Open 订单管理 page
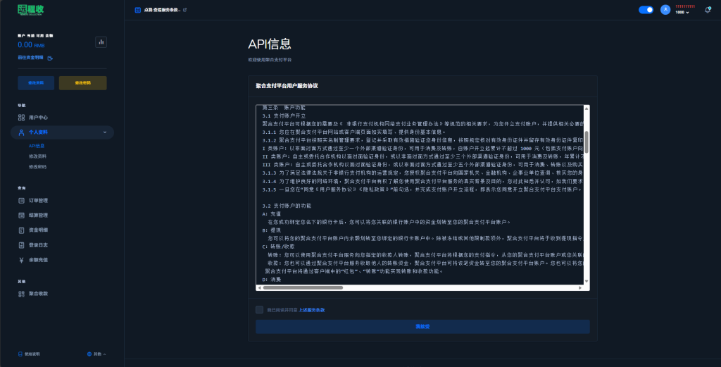This screenshot has height=367, width=721. [38, 201]
